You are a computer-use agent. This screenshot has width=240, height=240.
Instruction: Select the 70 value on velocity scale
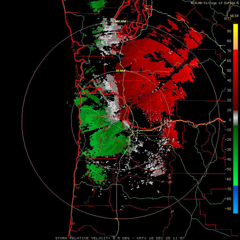[x=229, y=51]
